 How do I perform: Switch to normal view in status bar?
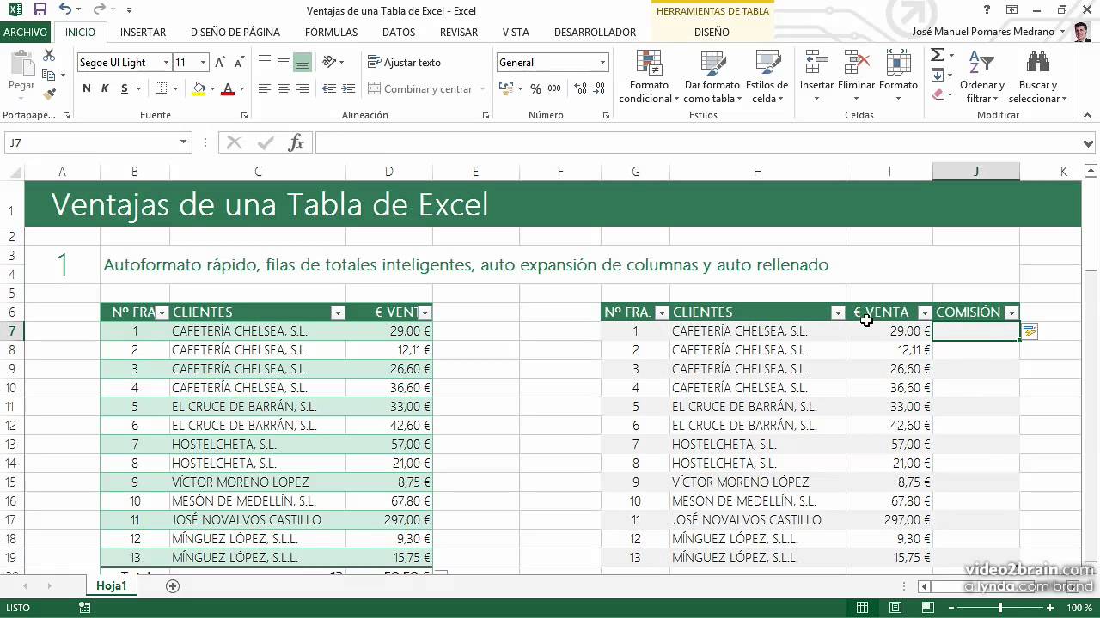pos(862,608)
